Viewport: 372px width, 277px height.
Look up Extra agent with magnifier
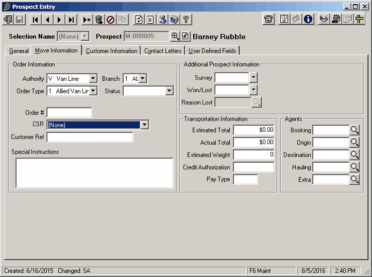(x=354, y=179)
